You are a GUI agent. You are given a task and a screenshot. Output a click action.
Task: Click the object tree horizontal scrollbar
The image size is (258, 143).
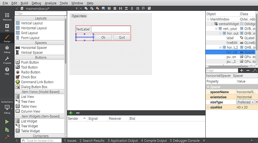(x=228, y=66)
